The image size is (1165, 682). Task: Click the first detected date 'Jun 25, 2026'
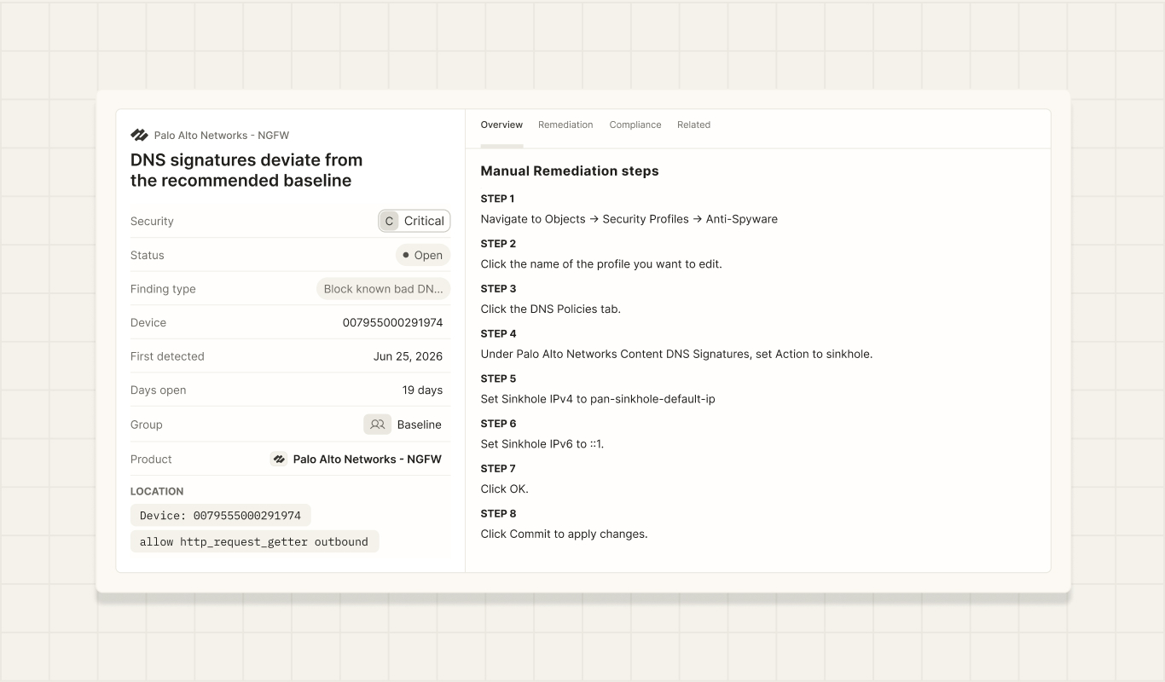pyautogui.click(x=408, y=356)
